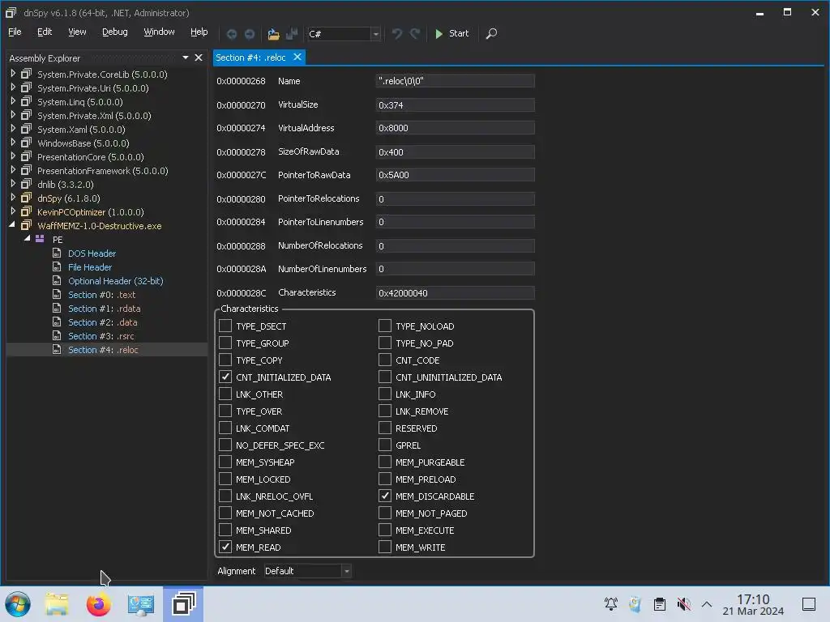Open the Debug menu
This screenshot has height=622, width=830.
point(115,32)
